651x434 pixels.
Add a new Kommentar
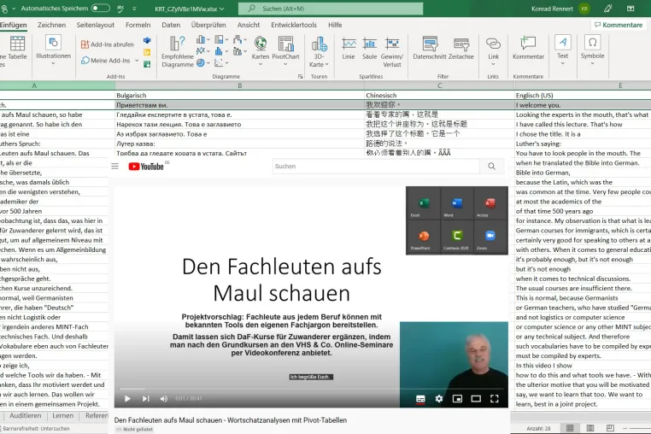point(528,48)
